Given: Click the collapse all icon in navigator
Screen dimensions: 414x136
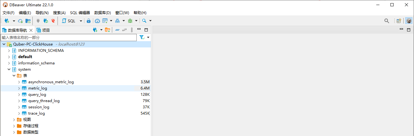Looking at the screenshot, I should 117,30.
